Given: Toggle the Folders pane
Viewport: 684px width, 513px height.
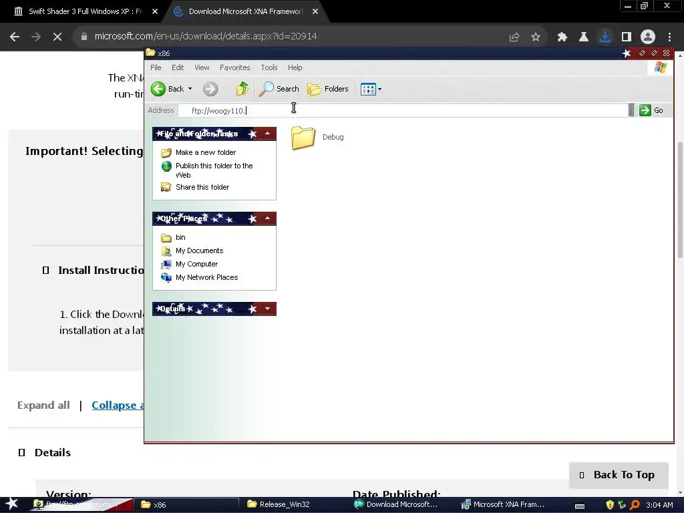Looking at the screenshot, I should pyautogui.click(x=328, y=89).
